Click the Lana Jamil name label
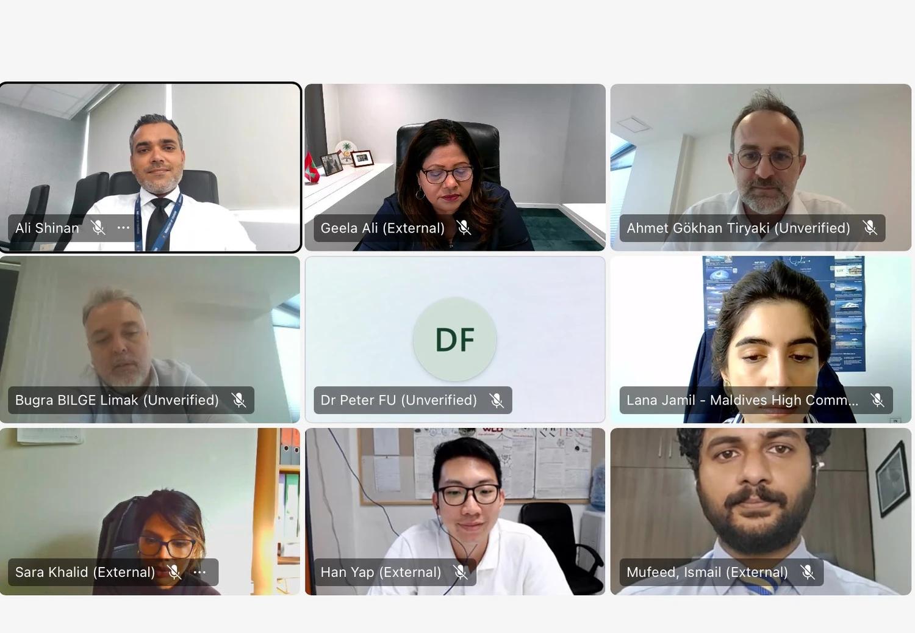 click(742, 400)
